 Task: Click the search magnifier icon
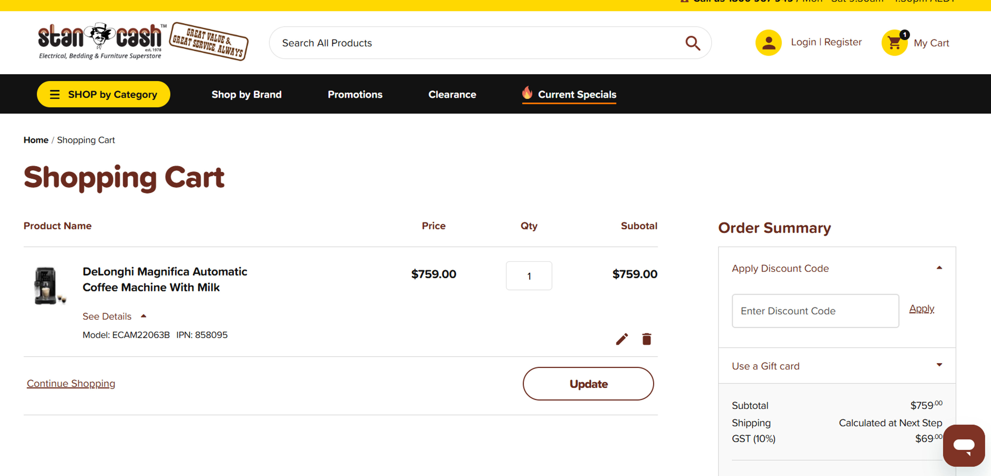pos(692,43)
